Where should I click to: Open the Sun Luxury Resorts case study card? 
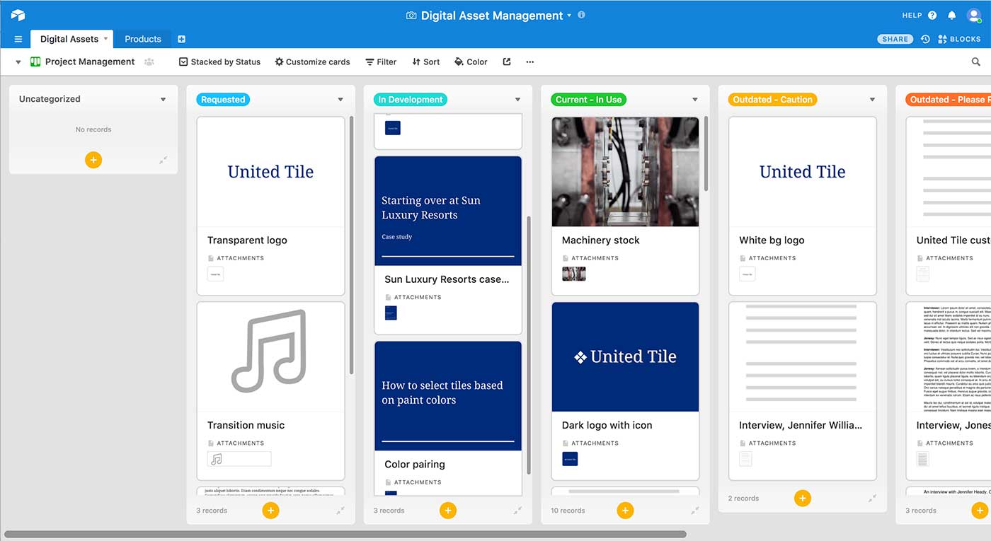click(448, 245)
